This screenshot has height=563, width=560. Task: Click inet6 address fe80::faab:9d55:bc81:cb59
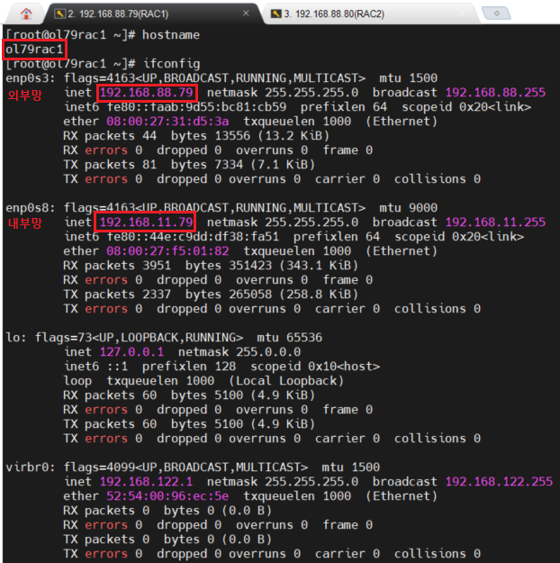click(196, 107)
